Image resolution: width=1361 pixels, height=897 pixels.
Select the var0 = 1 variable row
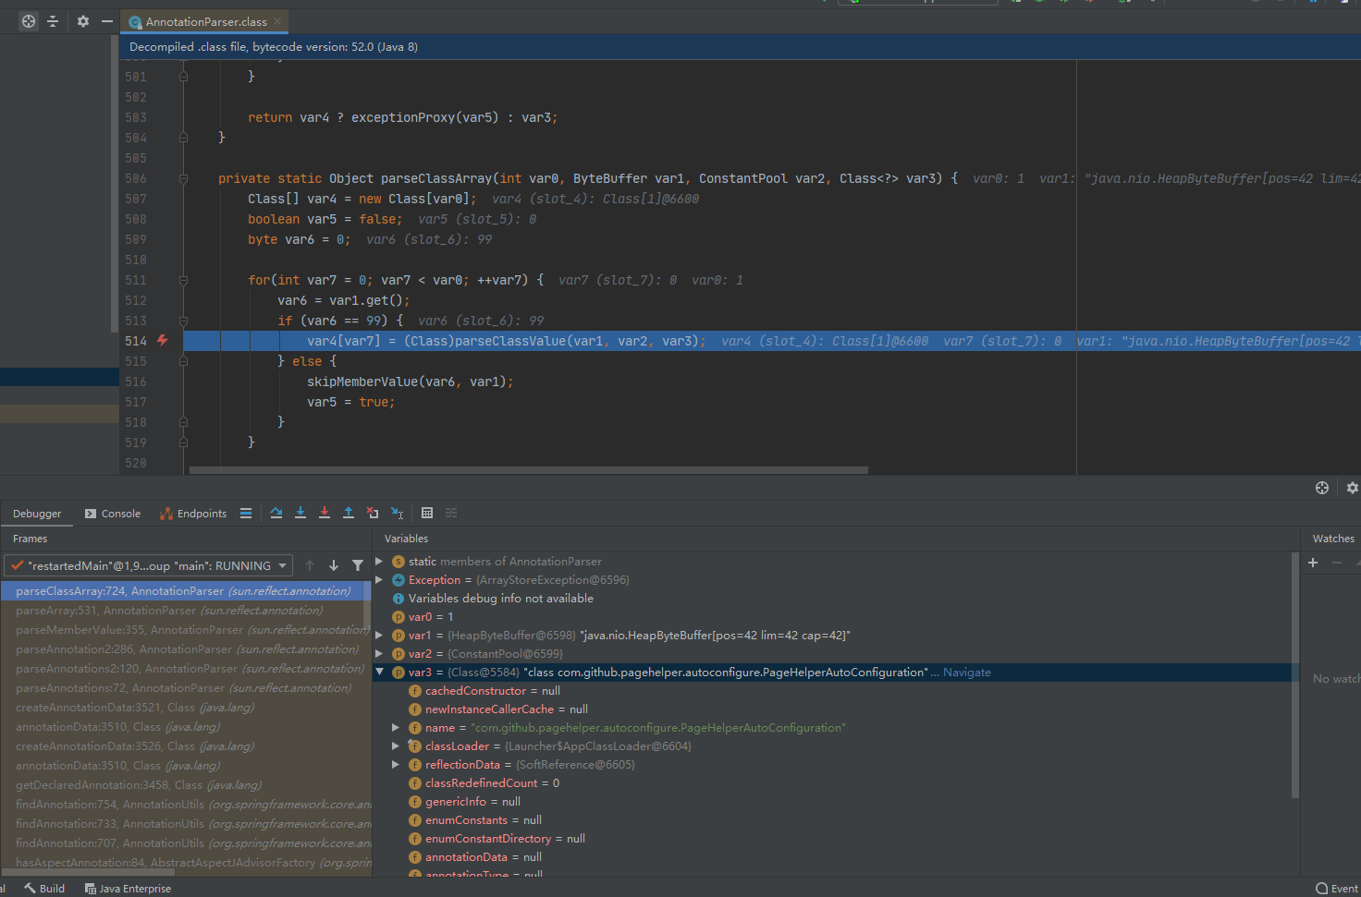pyautogui.click(x=832, y=617)
